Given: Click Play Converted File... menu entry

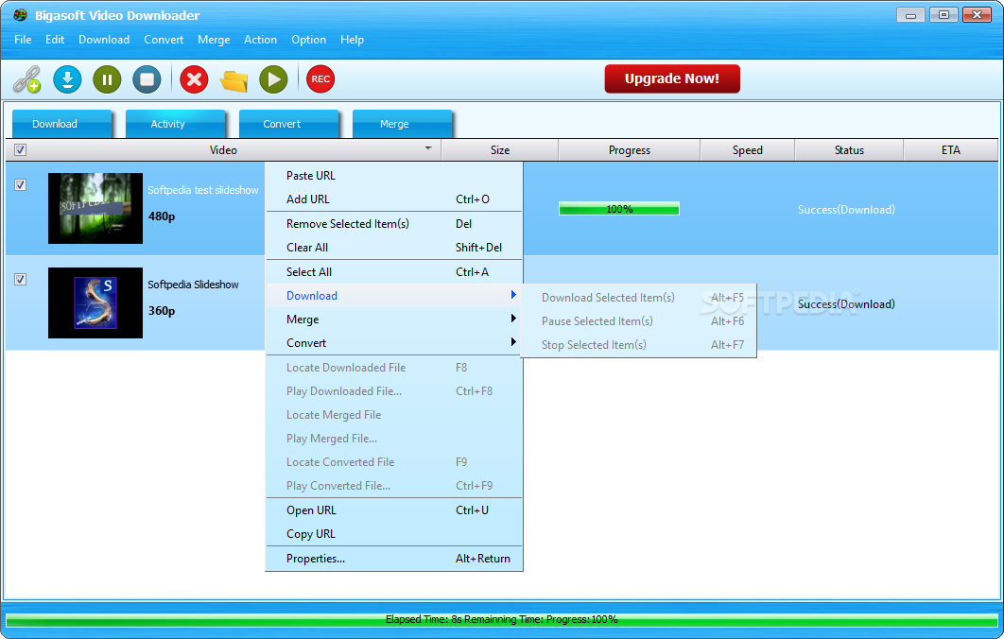Looking at the screenshot, I should pos(394,486).
